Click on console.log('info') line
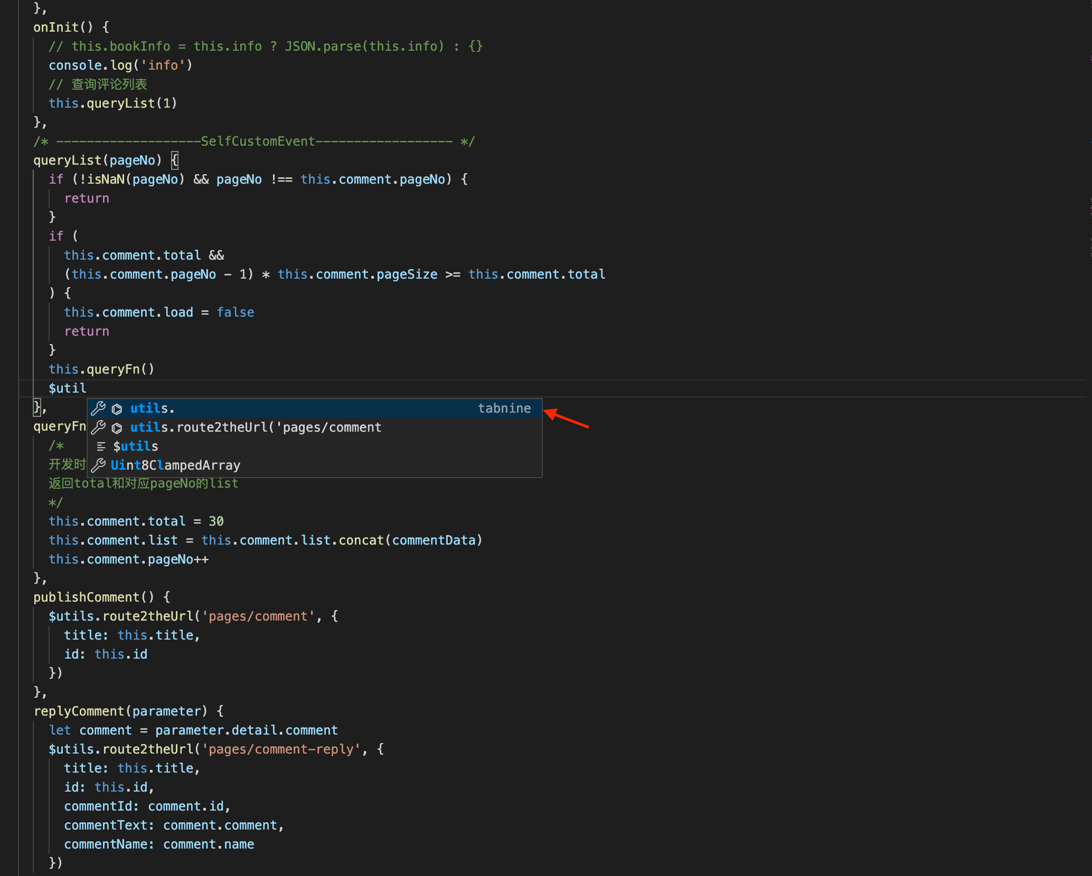 [121, 65]
